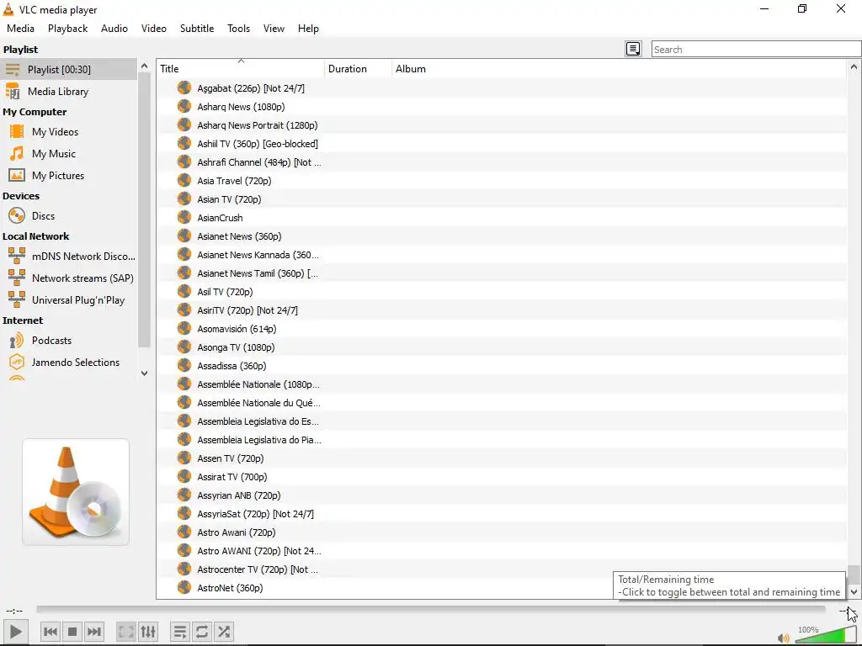Open the Audio menu
This screenshot has width=862, height=646.
click(x=114, y=29)
